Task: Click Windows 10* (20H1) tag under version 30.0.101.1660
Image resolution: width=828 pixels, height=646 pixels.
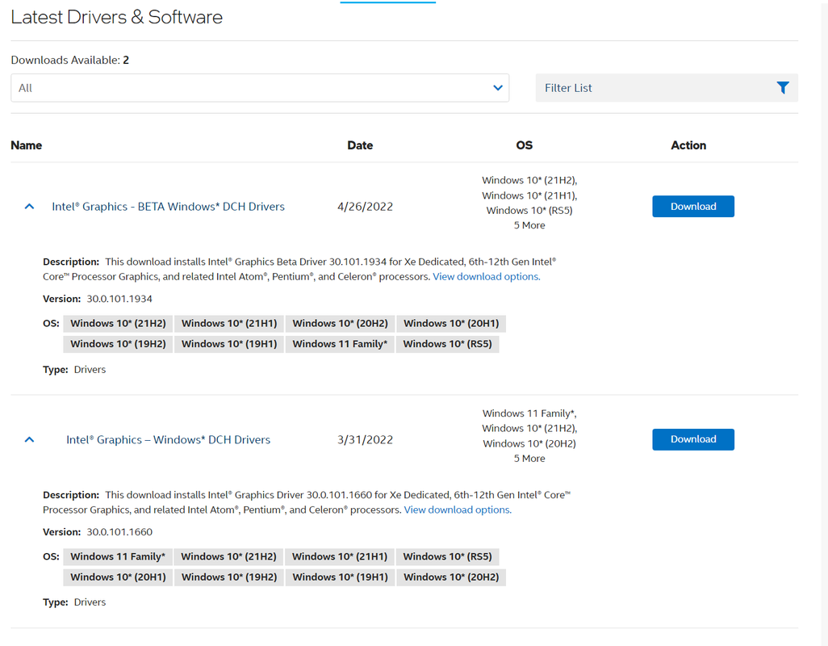Action: pyautogui.click(x=118, y=577)
